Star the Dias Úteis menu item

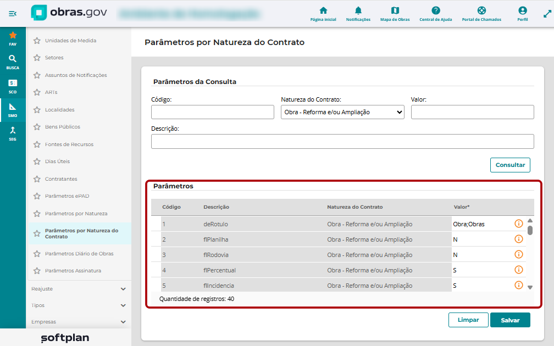point(37,161)
